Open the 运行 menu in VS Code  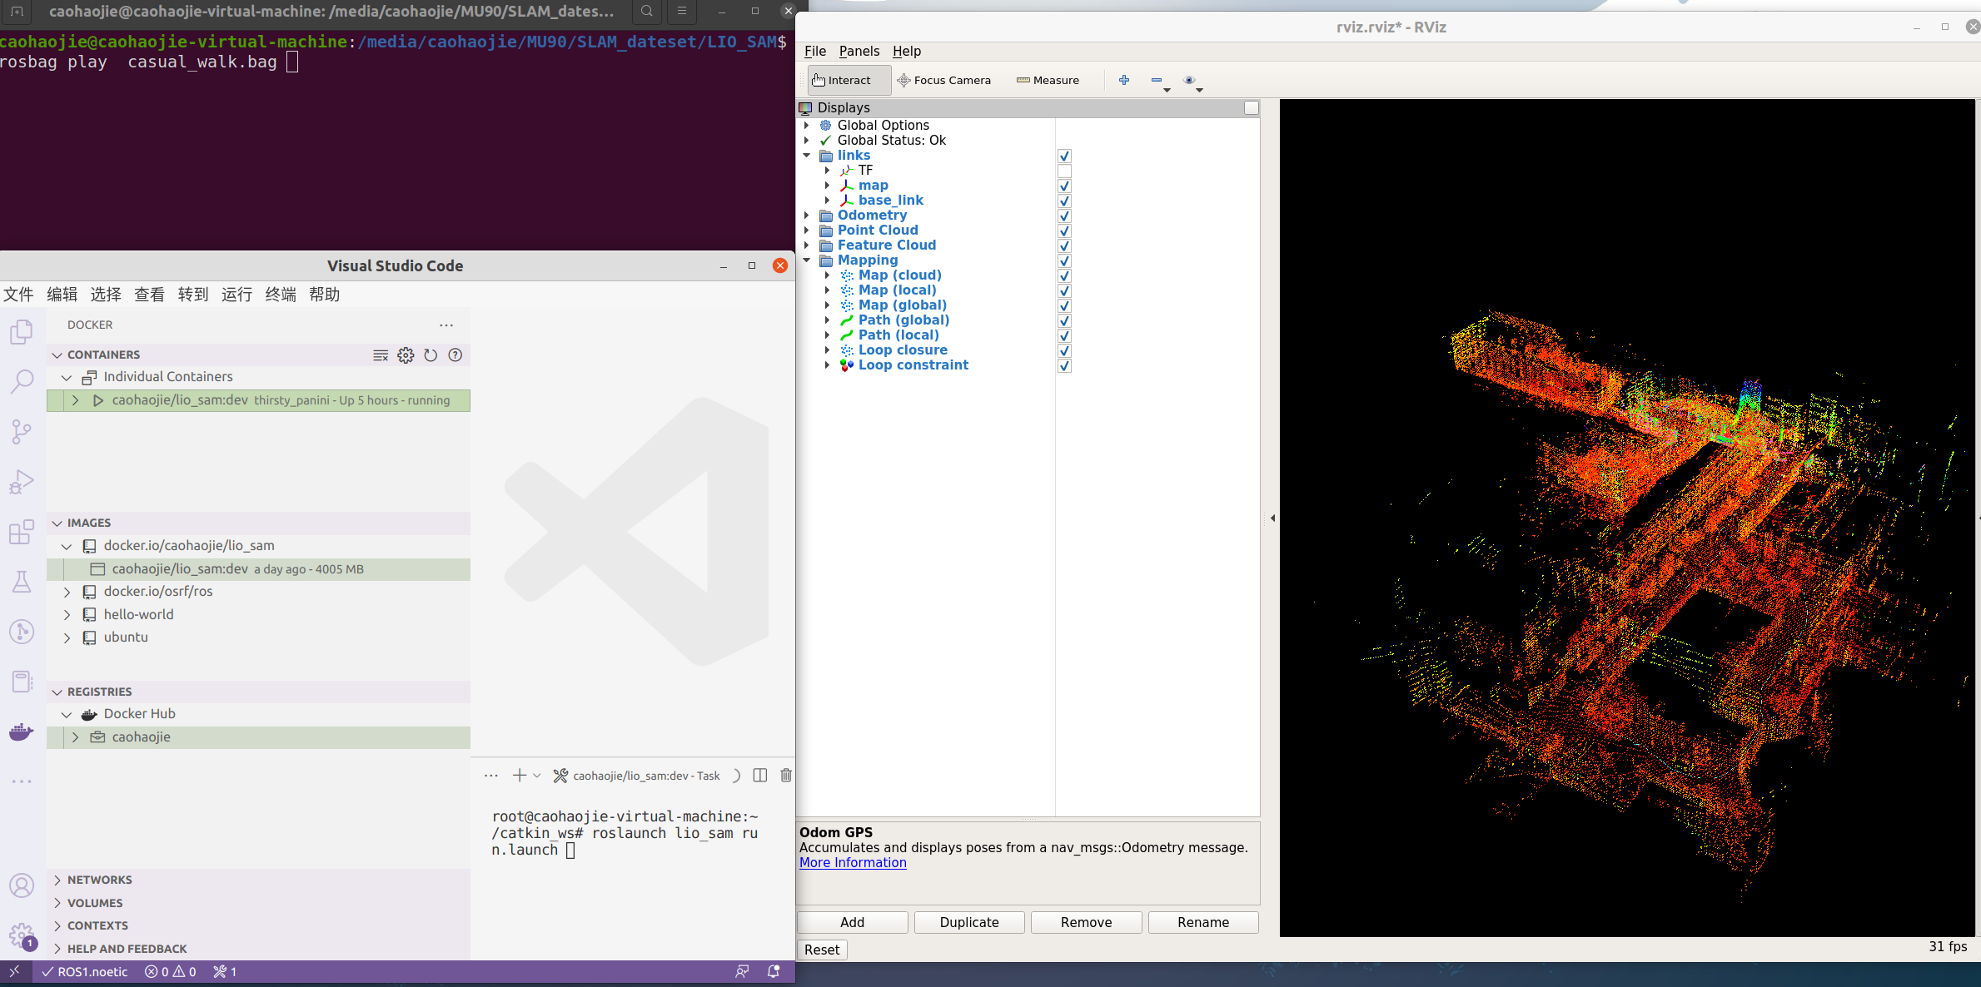click(x=236, y=295)
